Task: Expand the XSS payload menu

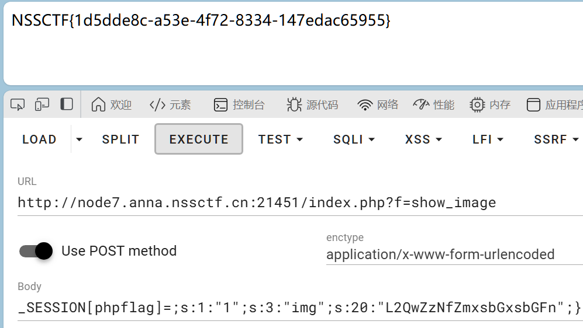Action: click(423, 139)
